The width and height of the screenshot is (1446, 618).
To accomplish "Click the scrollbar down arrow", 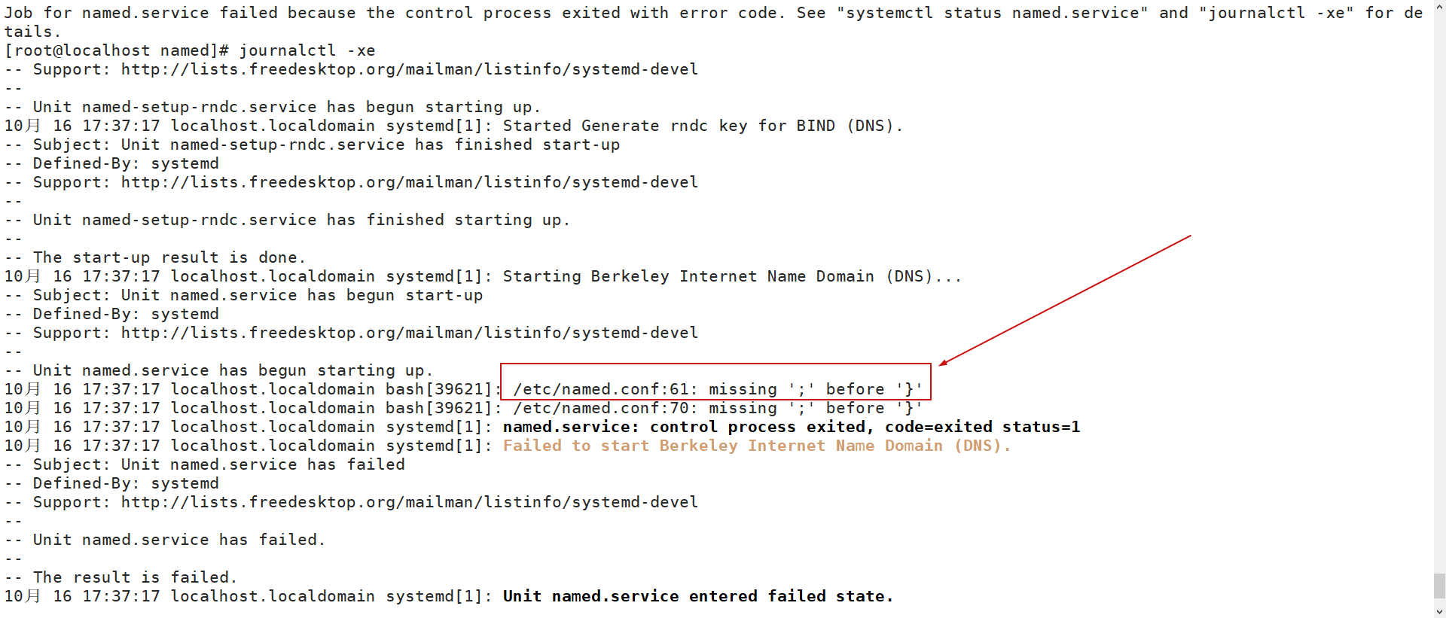I will click(x=1439, y=611).
